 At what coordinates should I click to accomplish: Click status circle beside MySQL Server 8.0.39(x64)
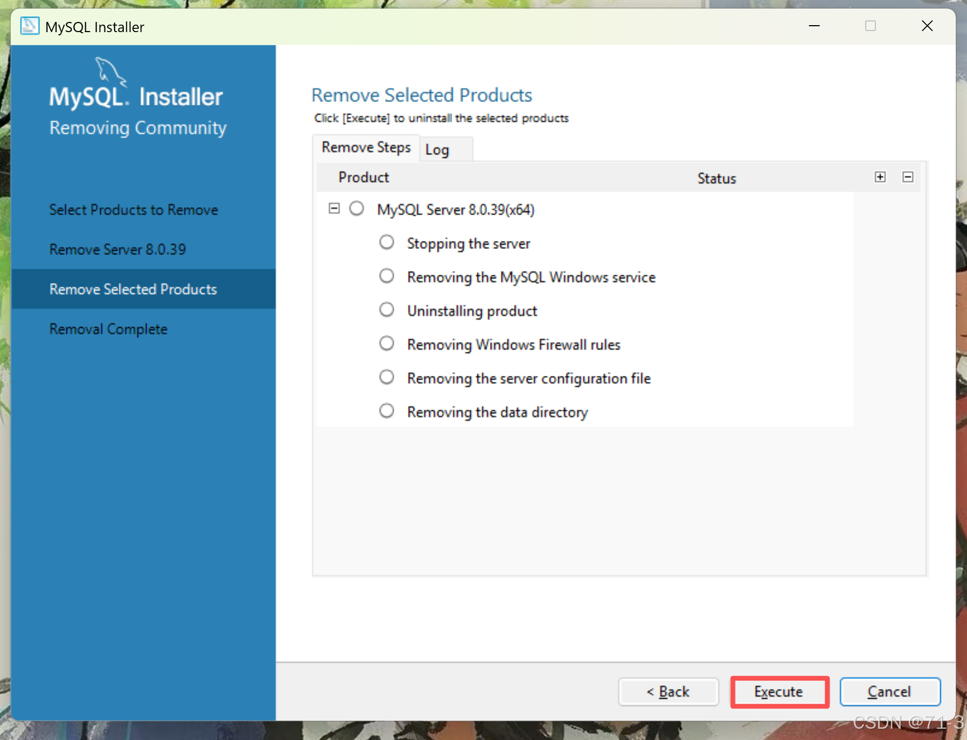tap(357, 208)
